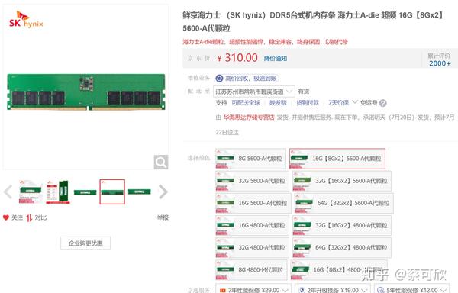Click the help question mark beside 免运费
Screen dimensions: 458x293
coord(383,103)
